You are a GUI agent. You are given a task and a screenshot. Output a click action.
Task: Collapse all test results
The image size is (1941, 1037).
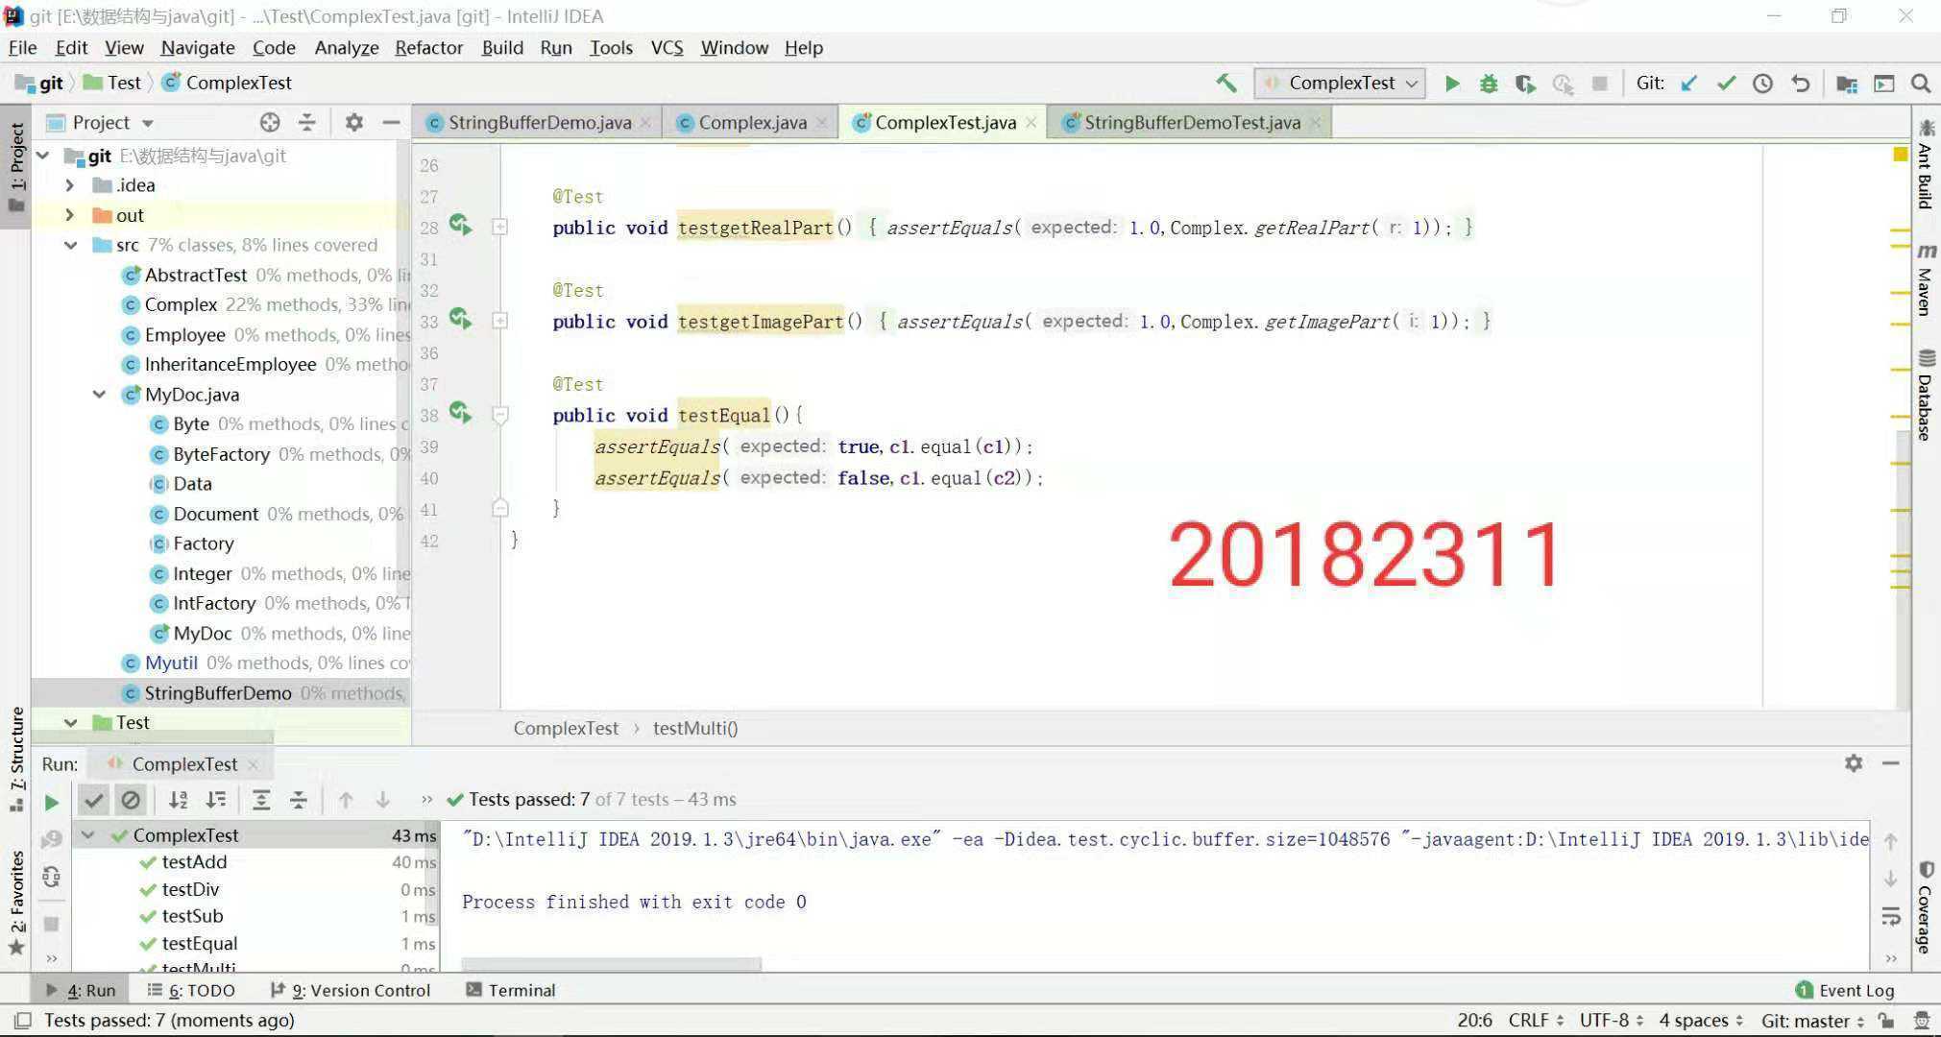tap(299, 800)
